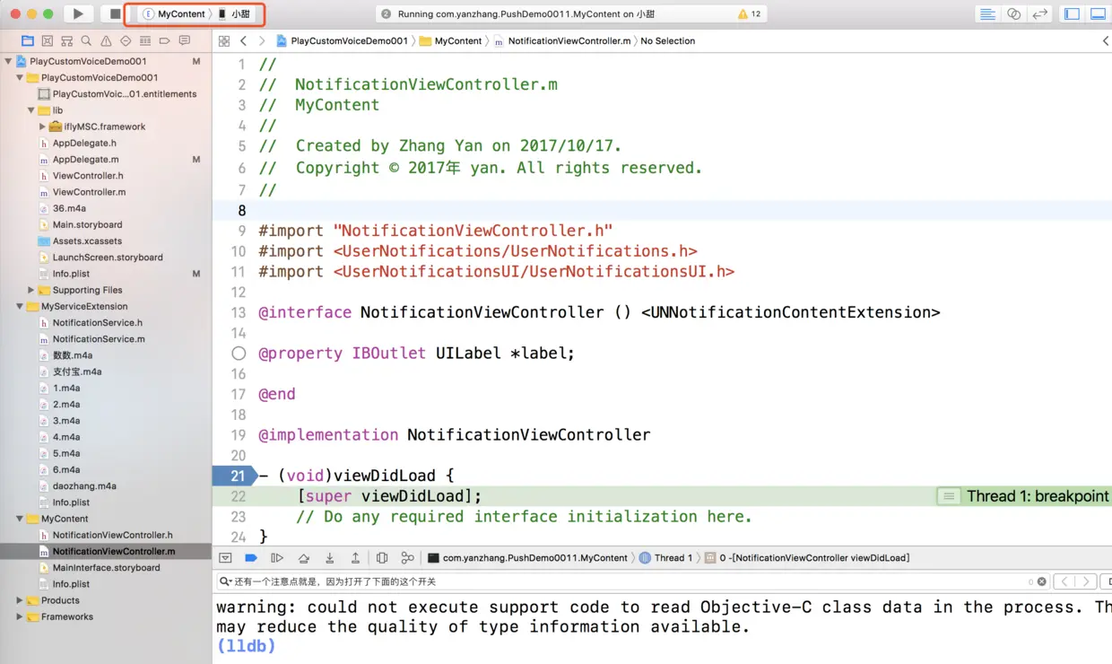The height and width of the screenshot is (664, 1112).
Task: Collapse the PlayCustomVoiceDemo001 group folder
Action: pos(20,78)
